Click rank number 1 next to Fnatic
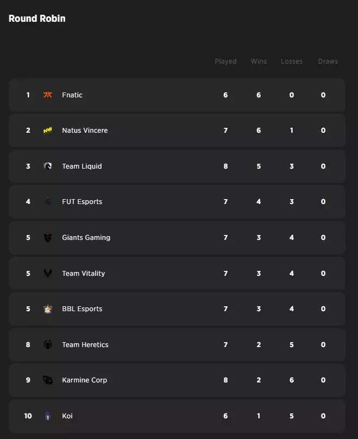The height and width of the screenshot is (439, 358). (28, 95)
